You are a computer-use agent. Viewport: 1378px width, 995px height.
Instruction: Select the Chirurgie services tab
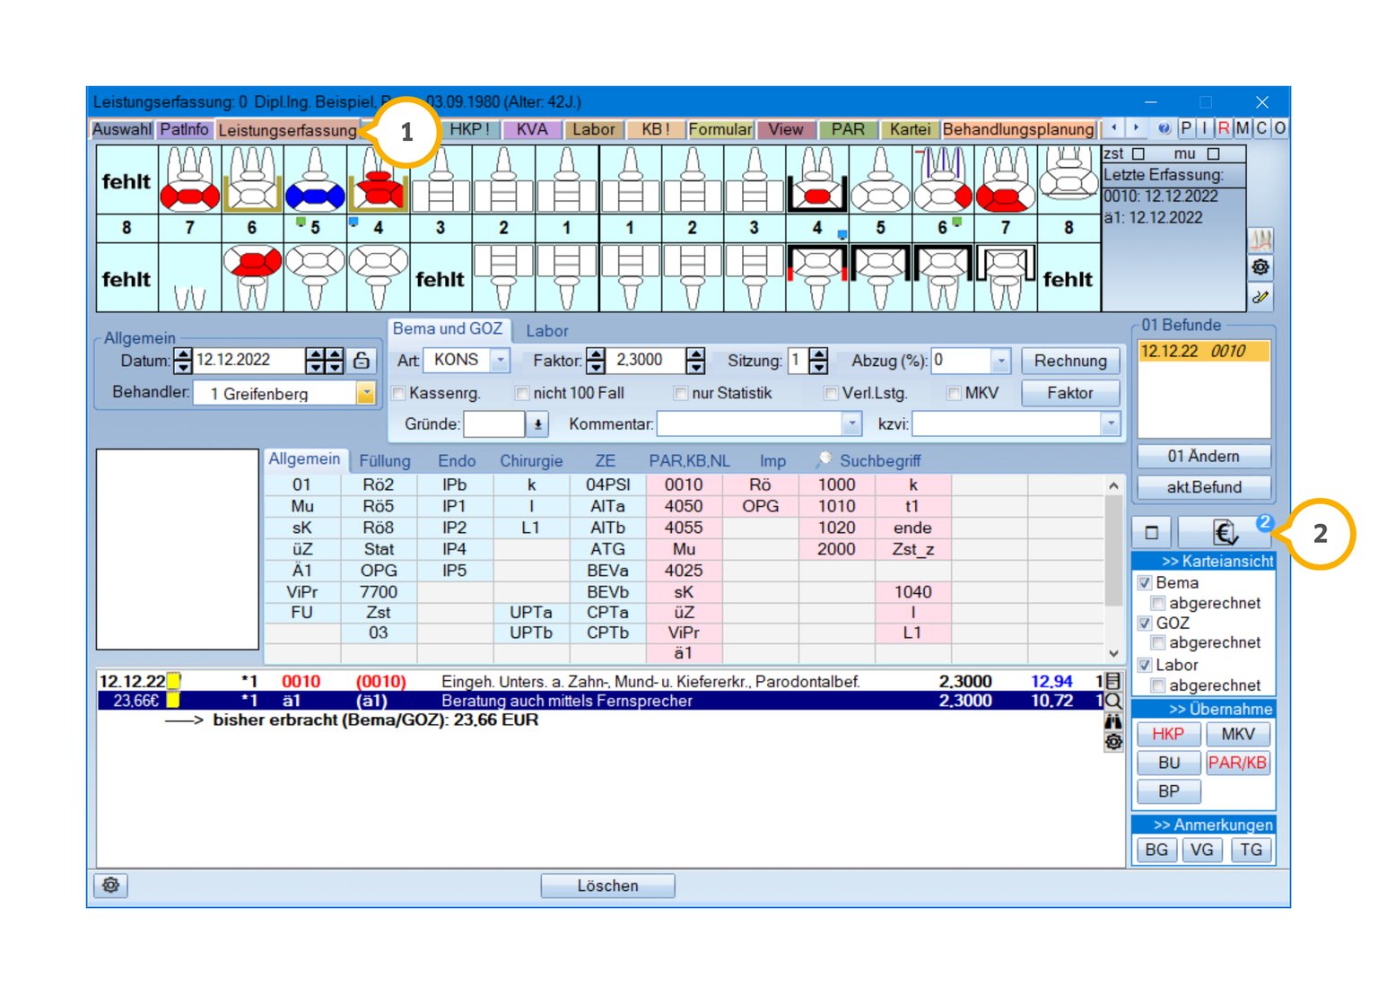point(530,460)
